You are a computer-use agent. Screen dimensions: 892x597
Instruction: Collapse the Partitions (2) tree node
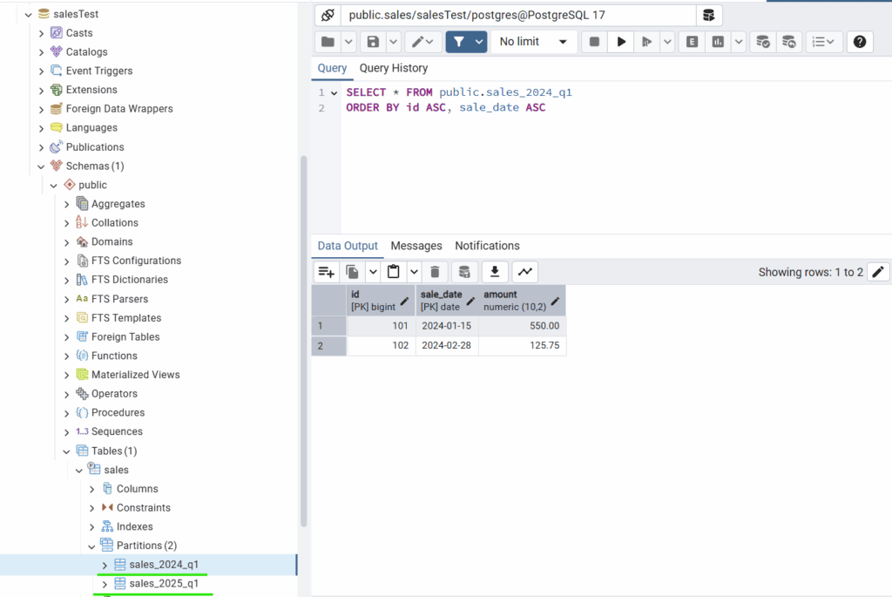(91, 545)
